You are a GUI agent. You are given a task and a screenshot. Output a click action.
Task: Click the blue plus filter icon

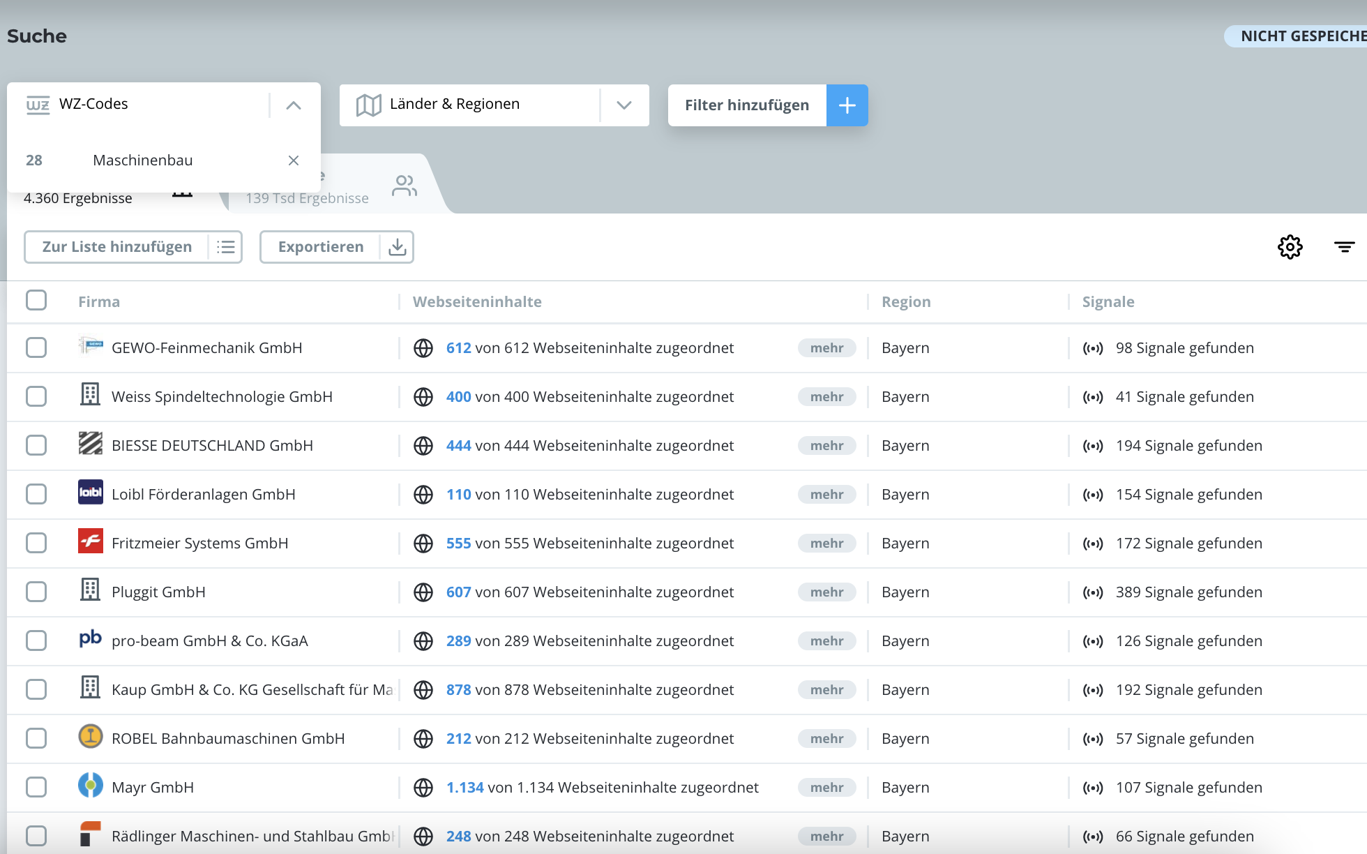coord(847,105)
